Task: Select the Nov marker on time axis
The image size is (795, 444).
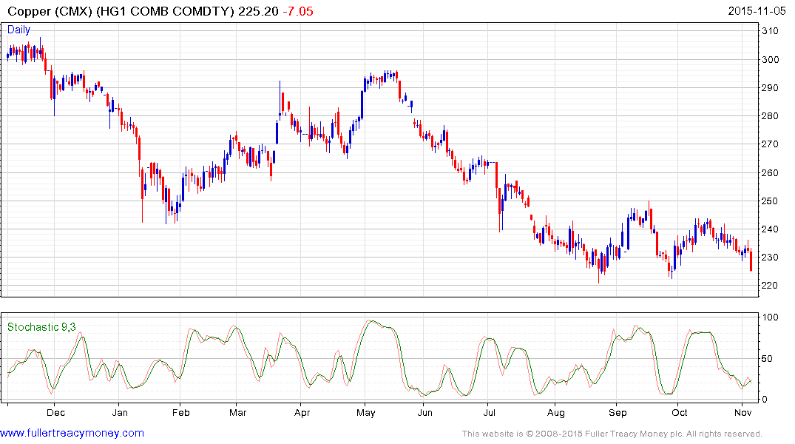Action: click(742, 411)
